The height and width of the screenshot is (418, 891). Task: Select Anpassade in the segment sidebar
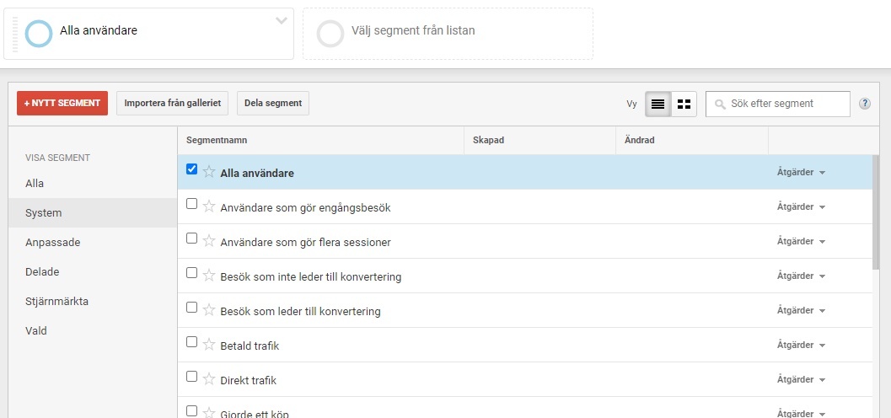(x=53, y=242)
